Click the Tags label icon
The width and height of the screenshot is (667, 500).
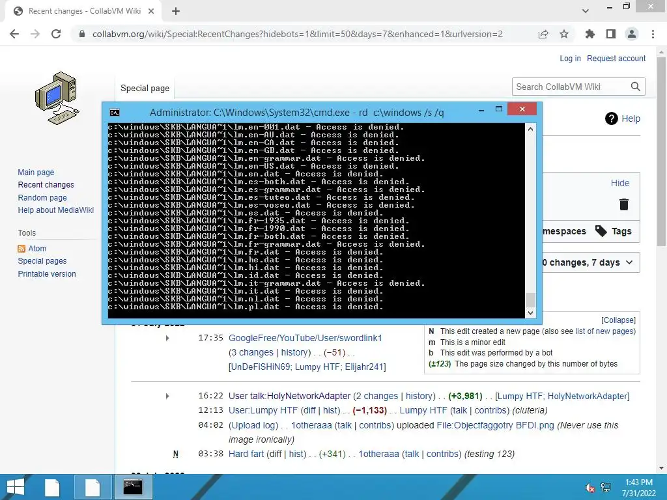point(601,231)
